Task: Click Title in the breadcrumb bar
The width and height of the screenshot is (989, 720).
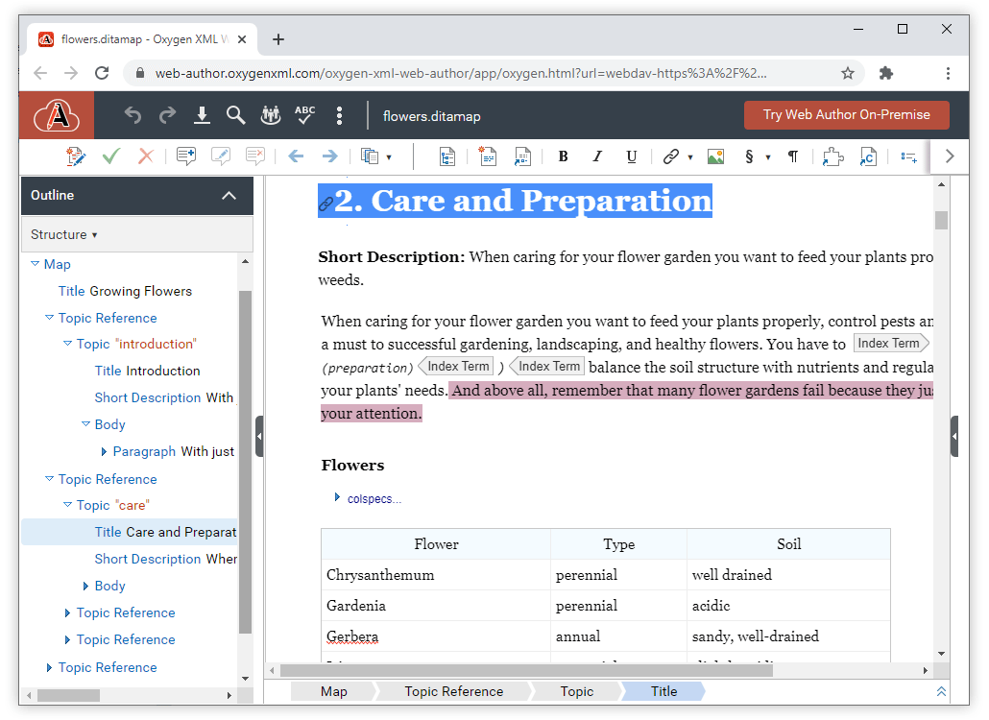Action: tap(663, 691)
